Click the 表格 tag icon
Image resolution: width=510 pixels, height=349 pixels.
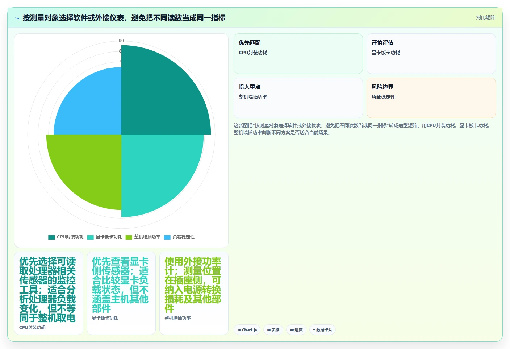click(269, 330)
